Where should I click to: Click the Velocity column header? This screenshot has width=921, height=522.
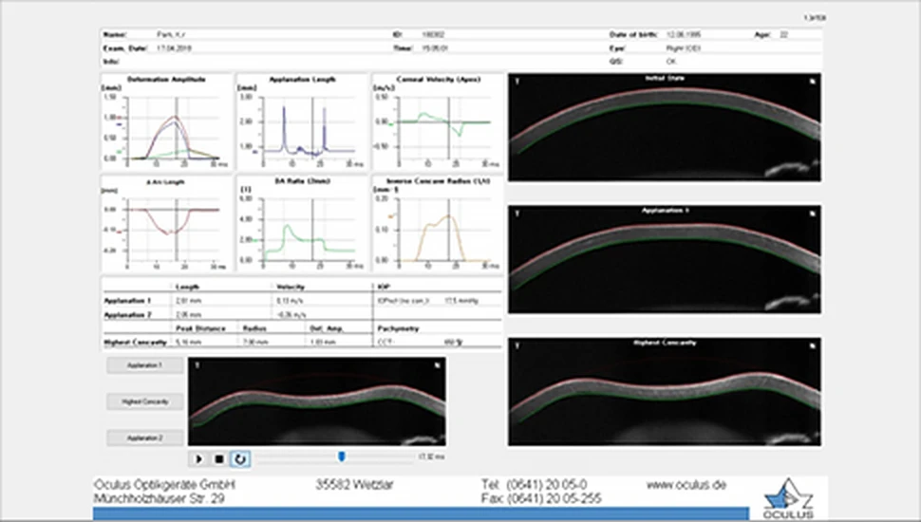point(291,288)
